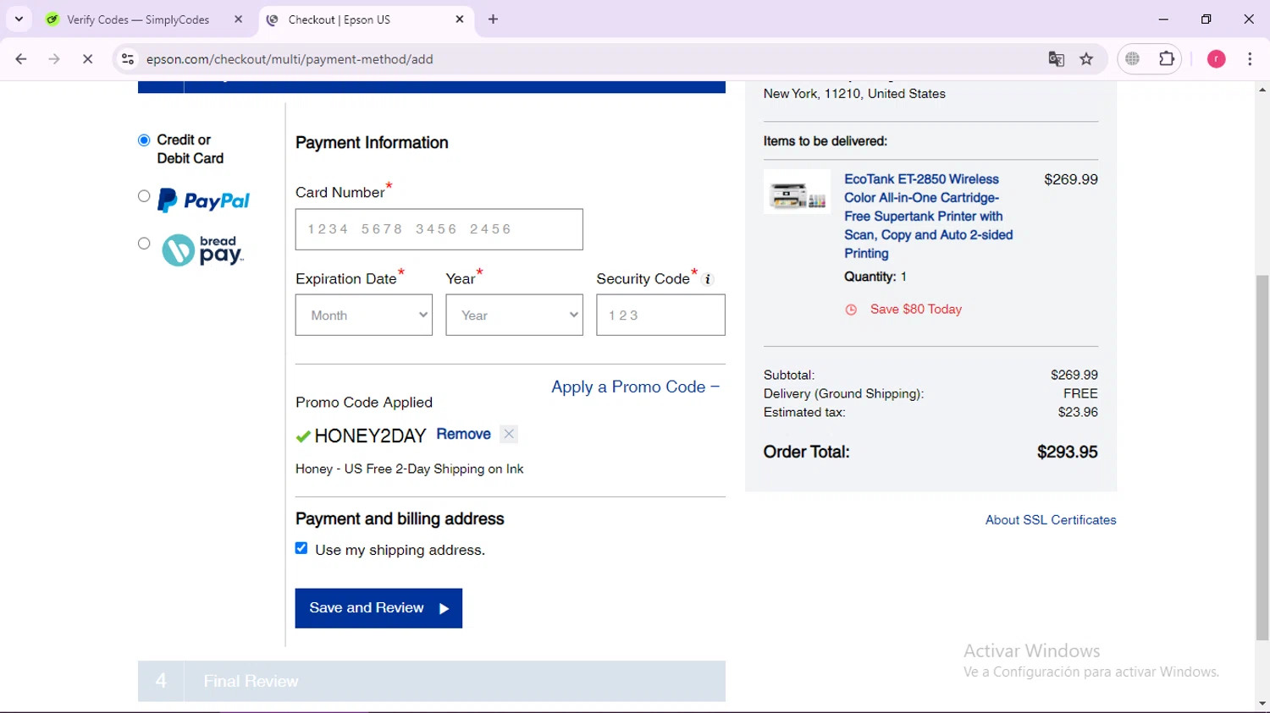
Task: Open the expiration Month dropdown
Action: (364, 315)
